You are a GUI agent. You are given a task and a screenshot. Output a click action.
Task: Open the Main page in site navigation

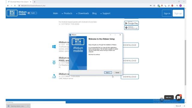(55, 13)
